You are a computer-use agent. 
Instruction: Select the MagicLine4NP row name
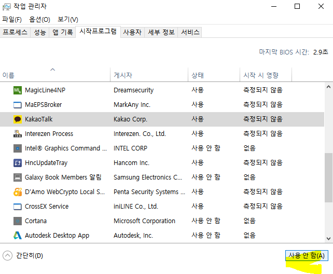click(45, 90)
